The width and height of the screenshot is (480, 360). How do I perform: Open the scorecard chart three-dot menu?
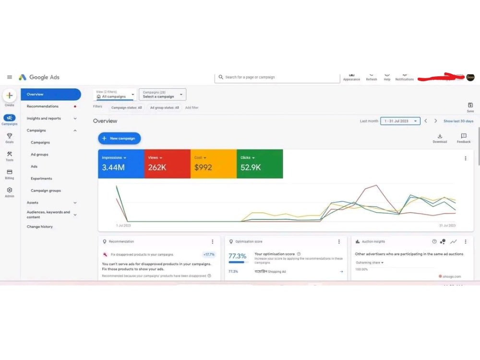pos(466,158)
